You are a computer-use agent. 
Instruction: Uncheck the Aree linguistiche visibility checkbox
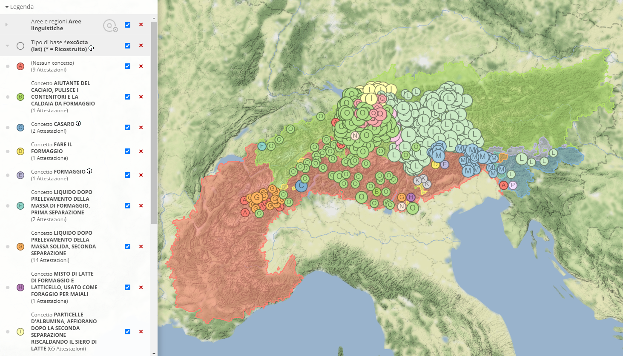pos(127,25)
